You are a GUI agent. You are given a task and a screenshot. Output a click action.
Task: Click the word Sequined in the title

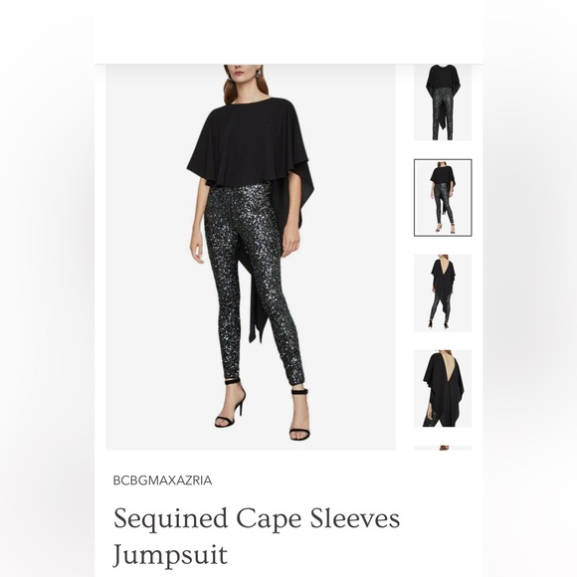(x=170, y=519)
